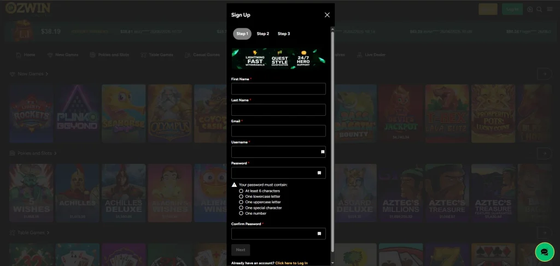Open the Devil's Jackpot game thumbnail

[401, 114]
